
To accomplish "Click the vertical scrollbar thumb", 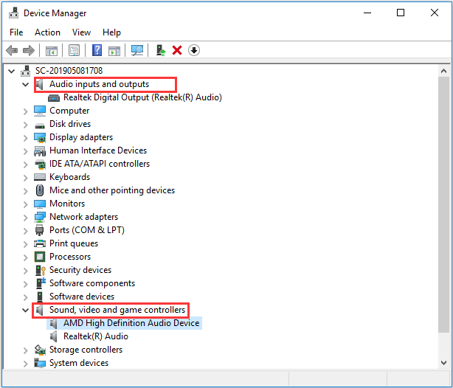I will [443, 204].
